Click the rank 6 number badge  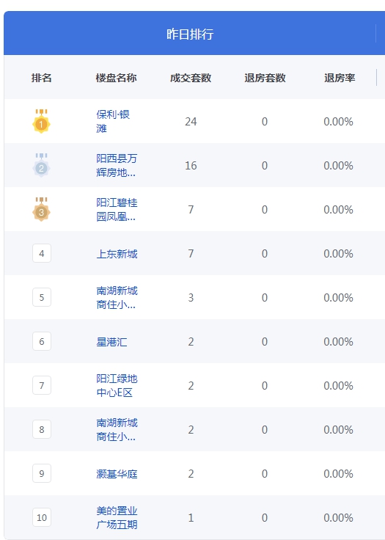coord(42,341)
